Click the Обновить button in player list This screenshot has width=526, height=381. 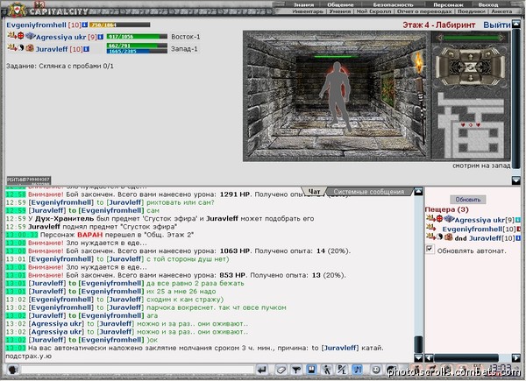[468, 200]
